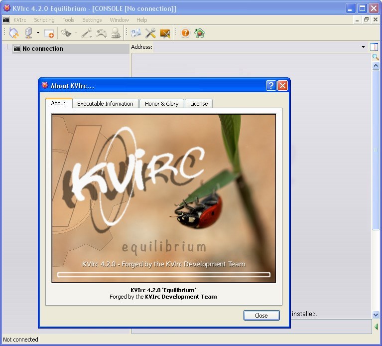Expand the server icon's dropdown arrow

38,32
